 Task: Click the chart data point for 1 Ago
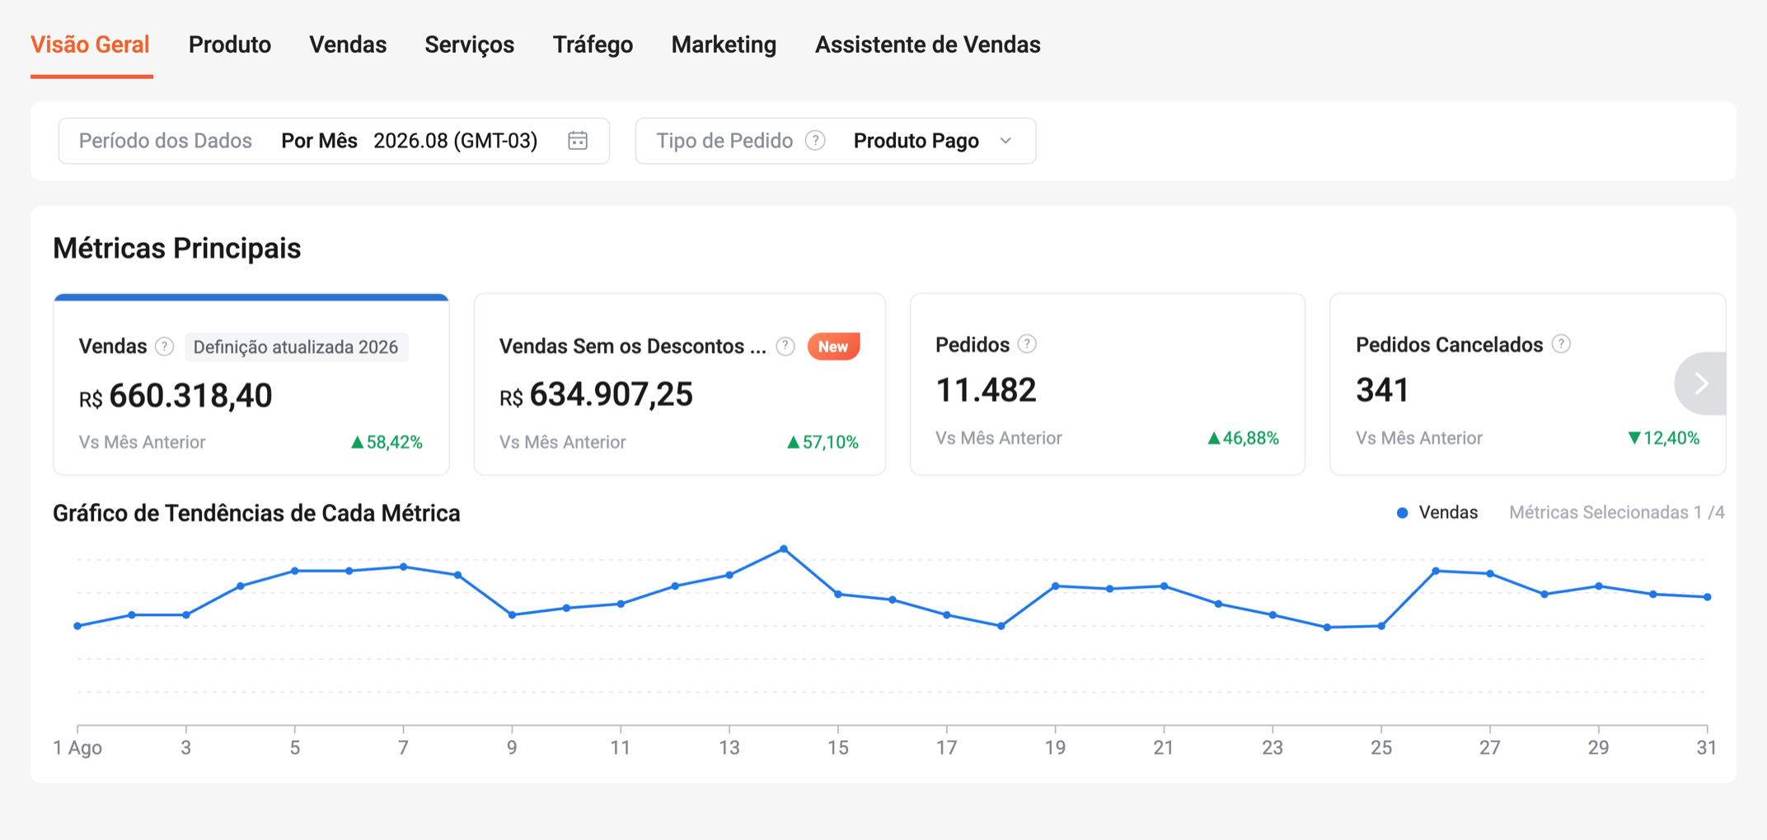pyautogui.click(x=77, y=626)
